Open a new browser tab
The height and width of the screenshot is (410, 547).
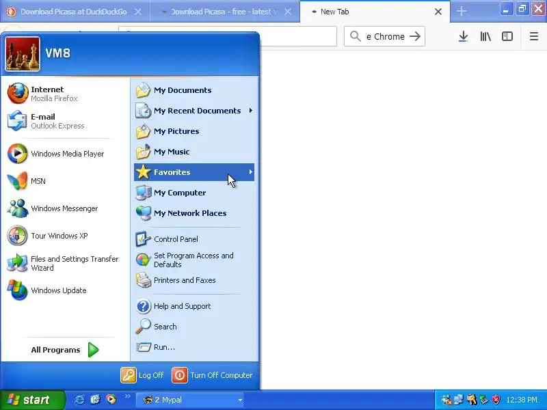tap(461, 12)
